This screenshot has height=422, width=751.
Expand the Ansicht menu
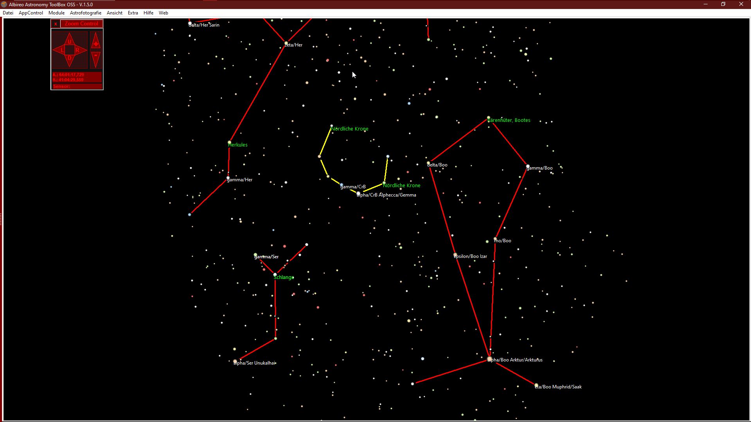click(x=115, y=13)
